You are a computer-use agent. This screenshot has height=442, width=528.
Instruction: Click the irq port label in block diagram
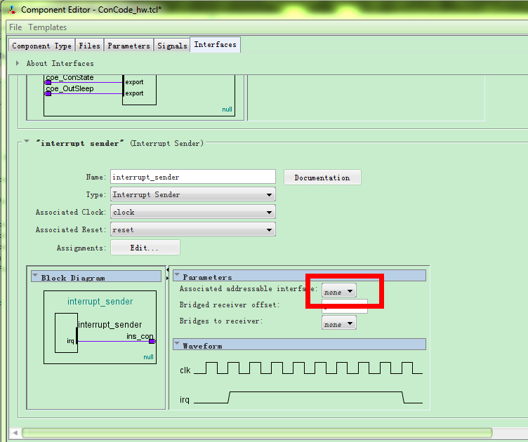click(70, 341)
